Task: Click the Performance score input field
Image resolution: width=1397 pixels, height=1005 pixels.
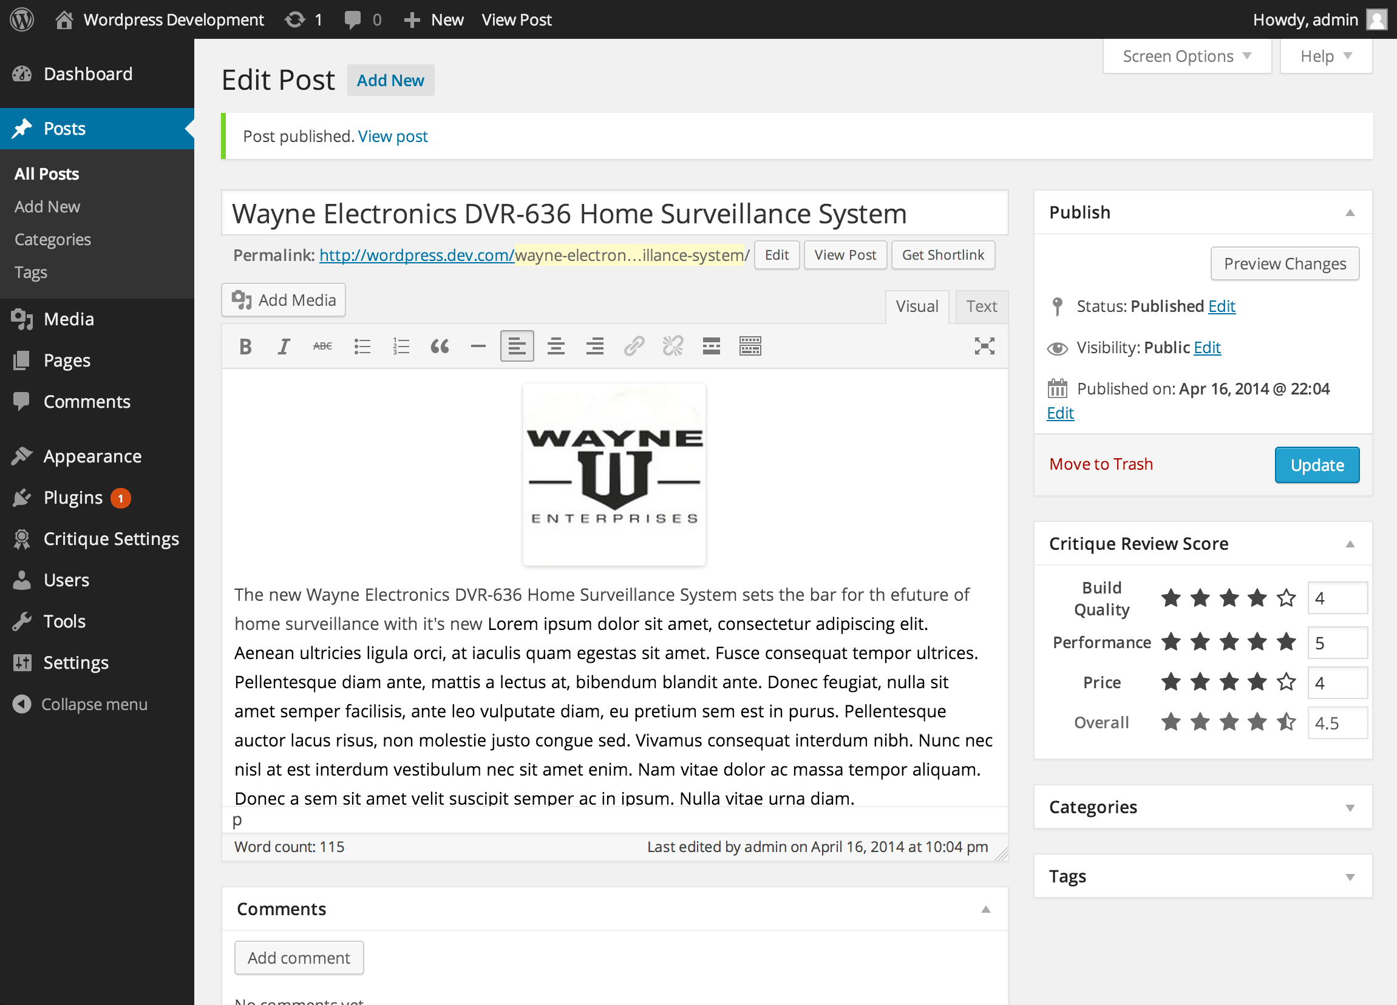Action: click(x=1338, y=643)
